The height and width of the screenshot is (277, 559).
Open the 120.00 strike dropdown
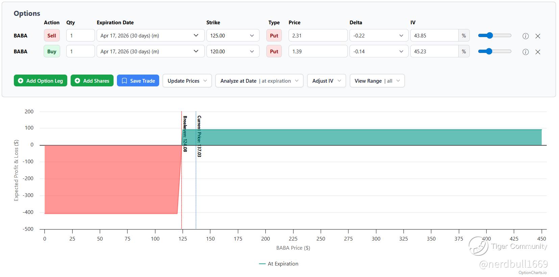click(x=233, y=52)
